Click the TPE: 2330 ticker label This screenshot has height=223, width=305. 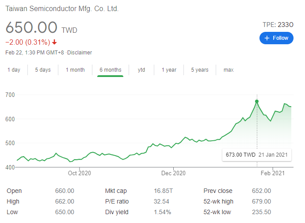[278, 25]
